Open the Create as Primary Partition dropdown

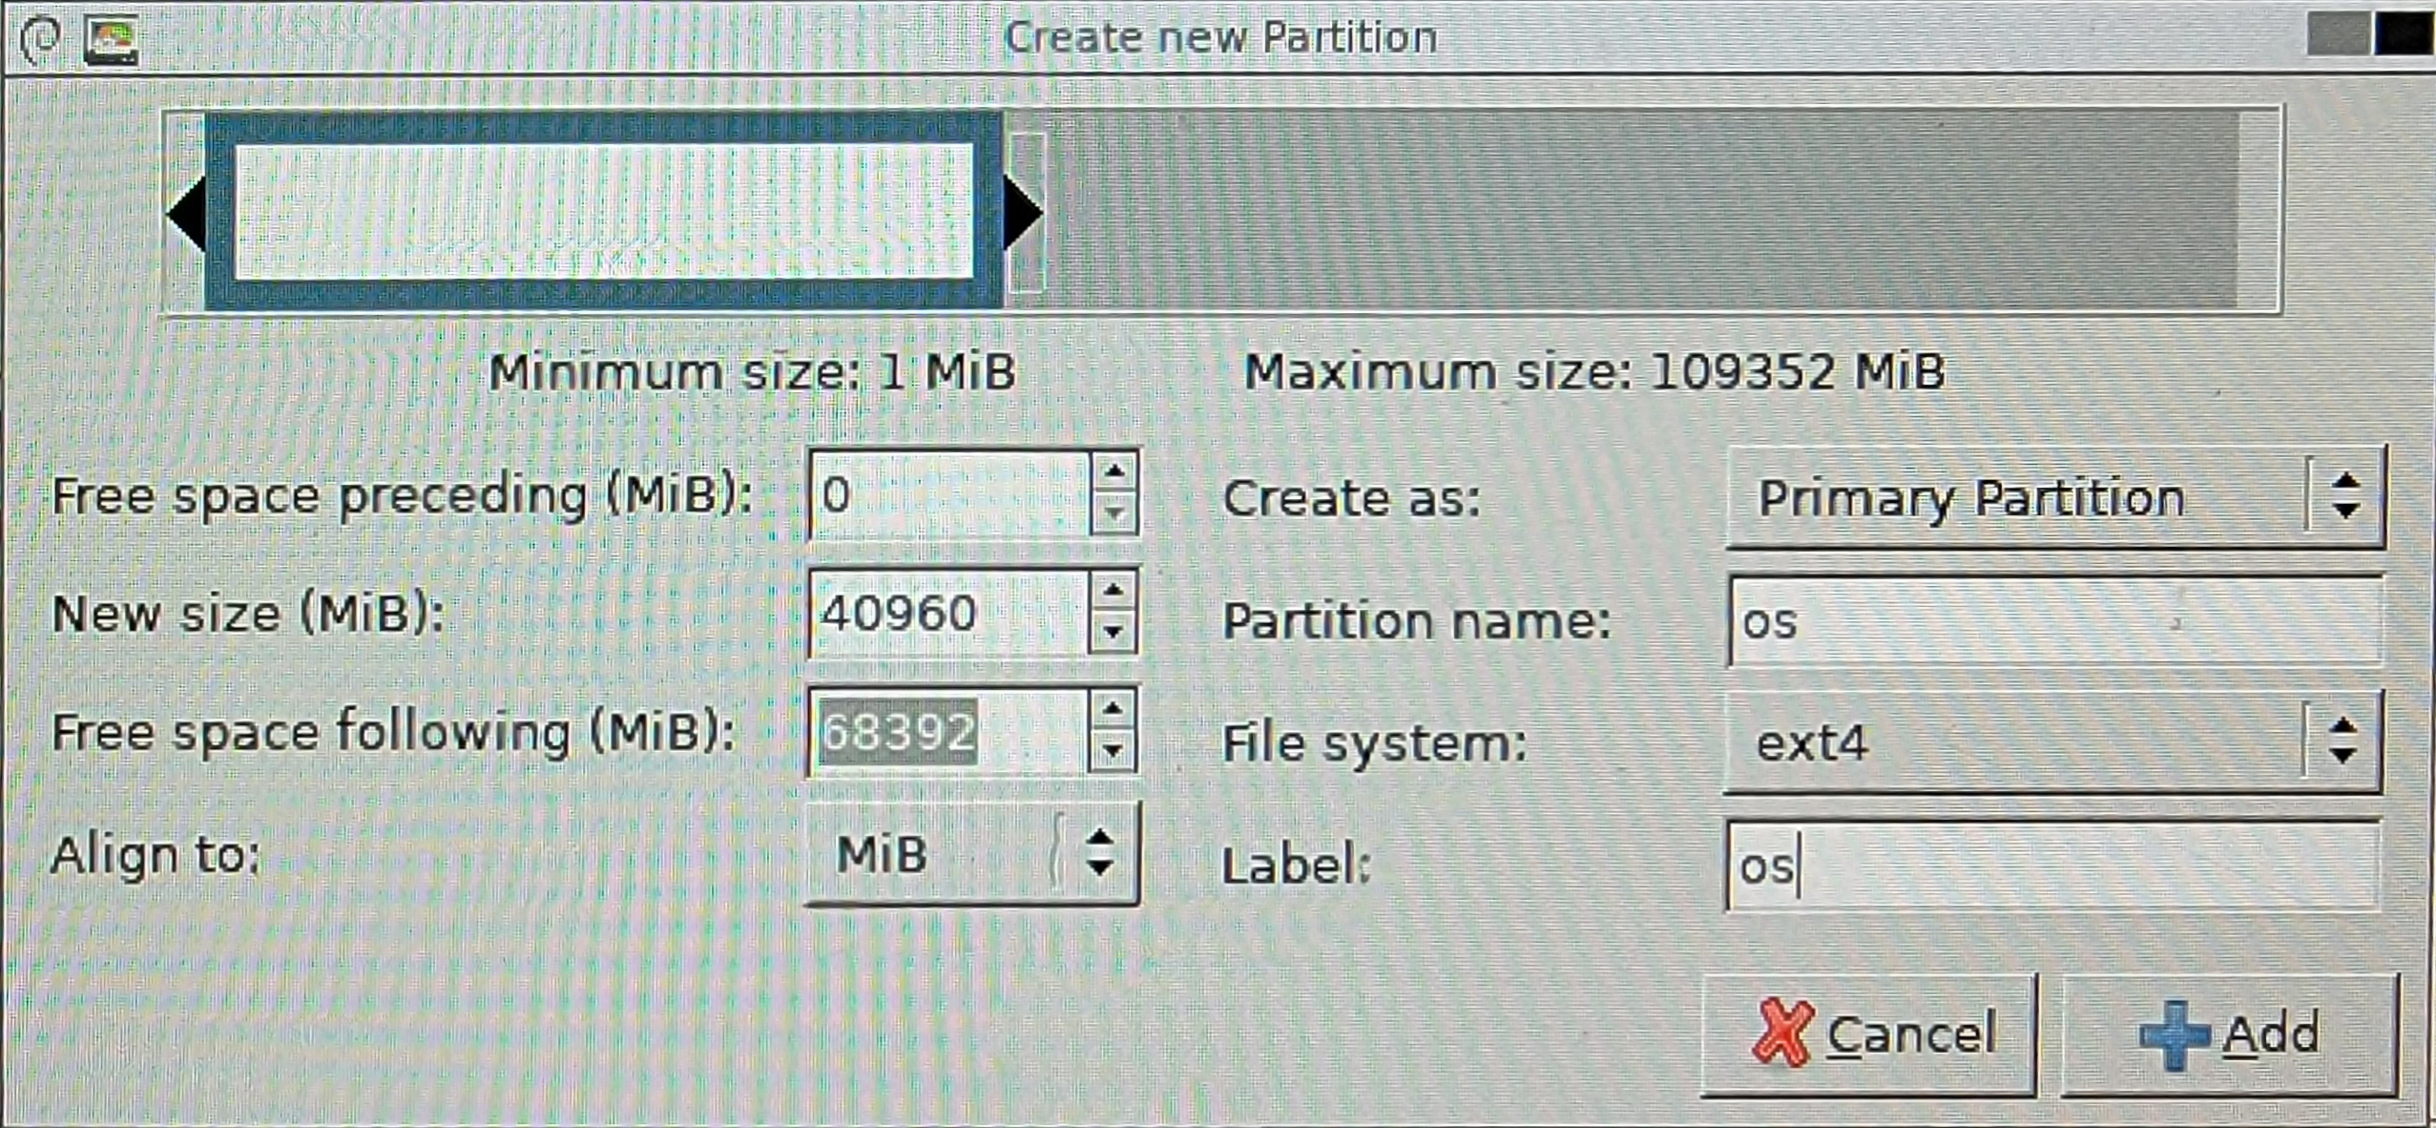pyautogui.click(x=2054, y=498)
